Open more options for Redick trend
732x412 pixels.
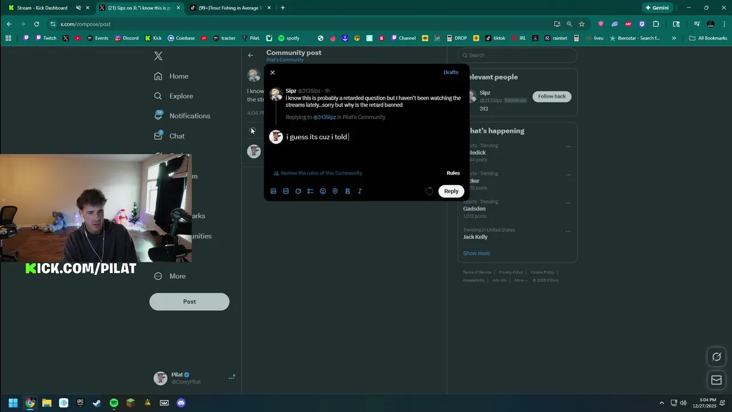click(568, 146)
